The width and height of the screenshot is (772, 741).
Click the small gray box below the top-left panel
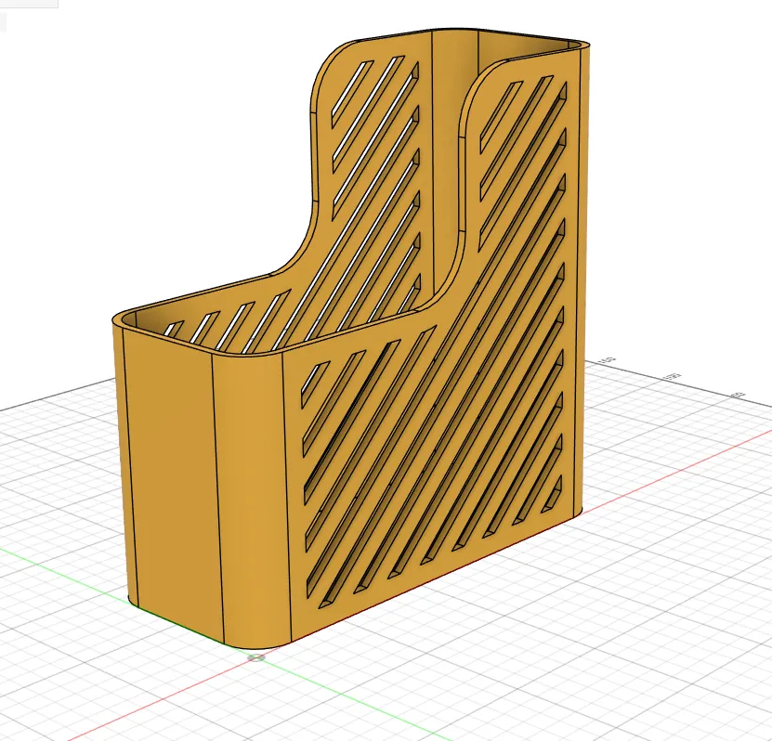4,22
